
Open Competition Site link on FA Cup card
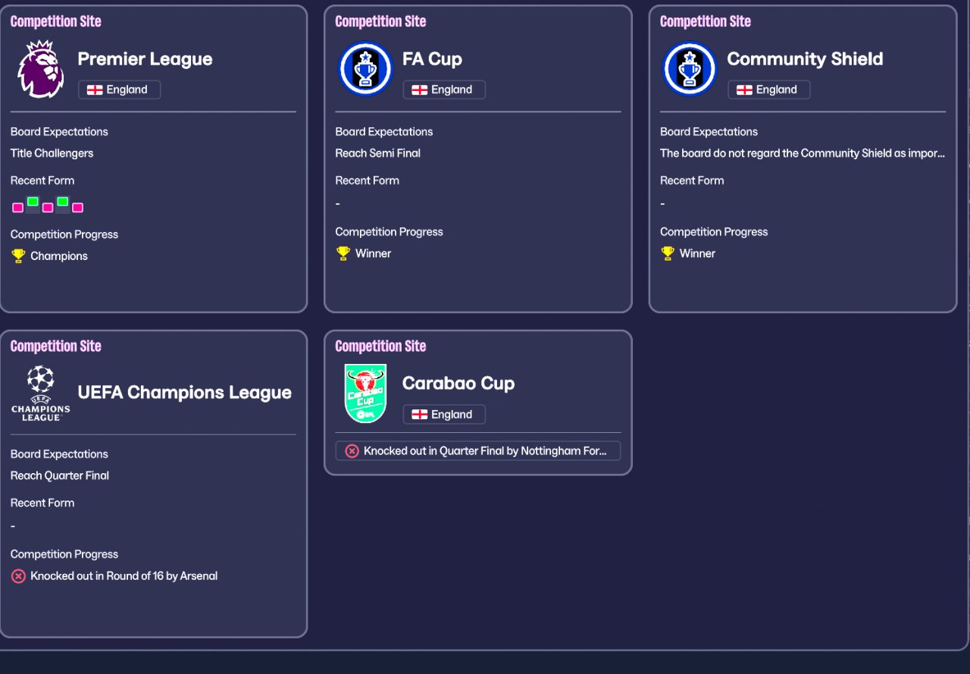click(x=380, y=22)
